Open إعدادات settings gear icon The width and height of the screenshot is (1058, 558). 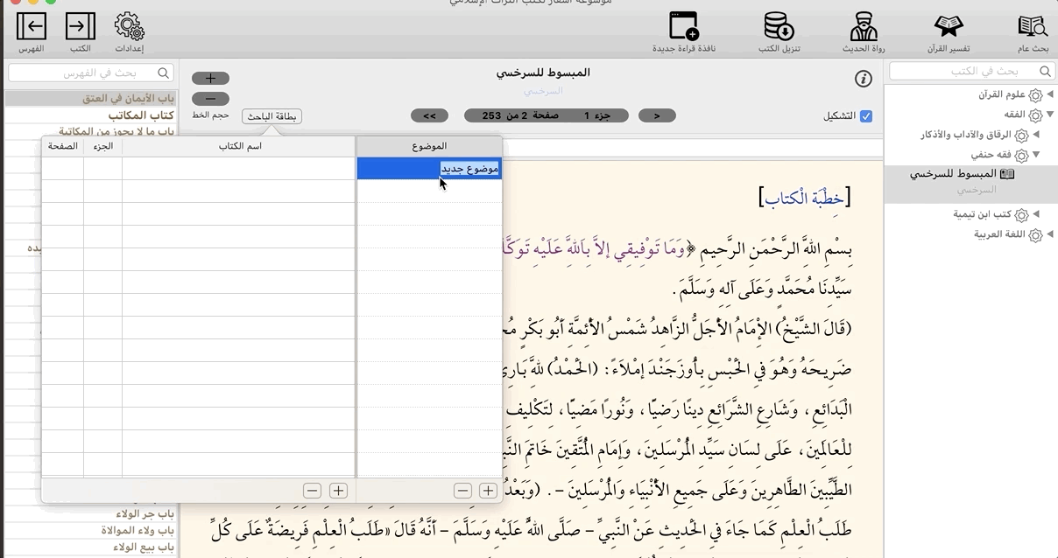pyautogui.click(x=130, y=26)
